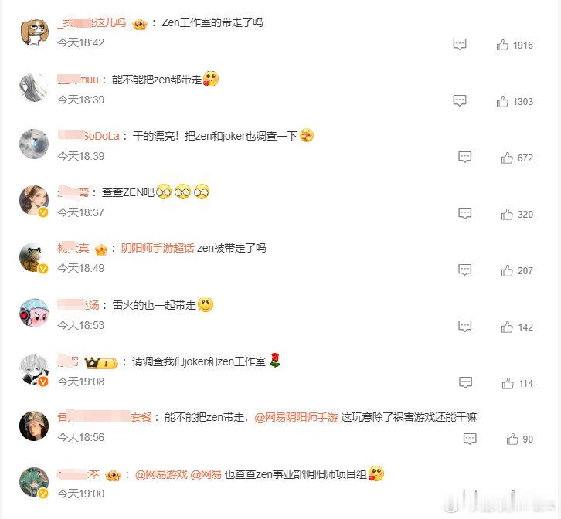Open the @网易阴阳师手游 mention link
Image resolution: width=561 pixels, height=519 pixels.
(296, 417)
